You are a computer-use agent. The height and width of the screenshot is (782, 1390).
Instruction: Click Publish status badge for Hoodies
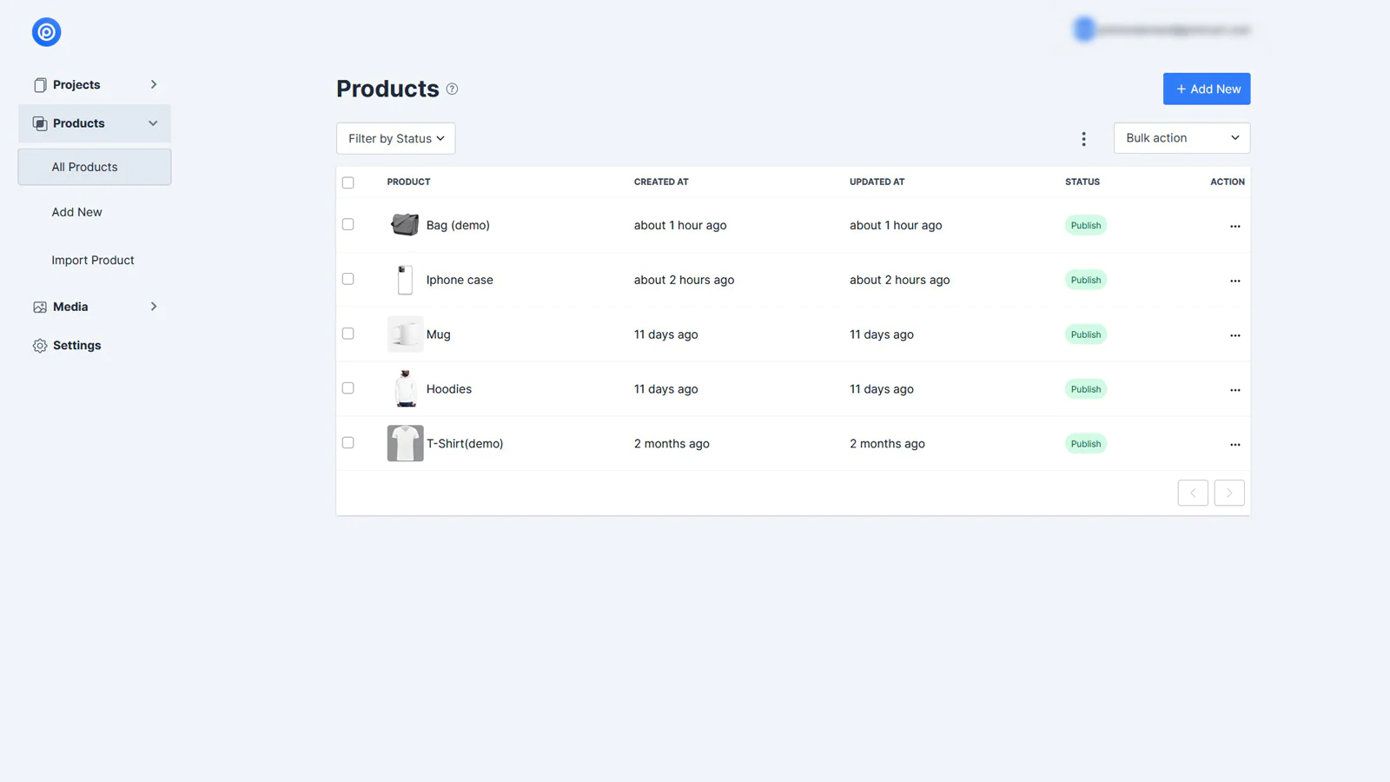click(x=1086, y=390)
